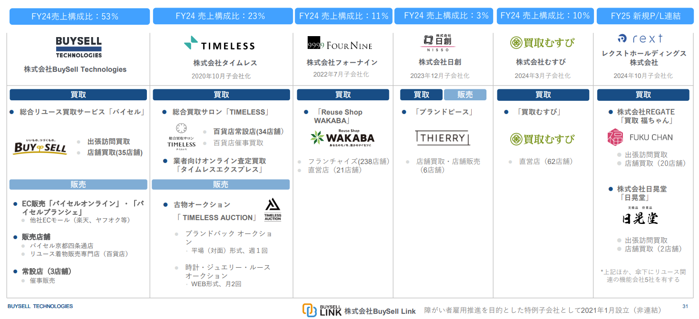Image resolution: width=699 pixels, height=319 pixels.
Task: Click the 買取 header bar under むすび
Action: coord(543,95)
